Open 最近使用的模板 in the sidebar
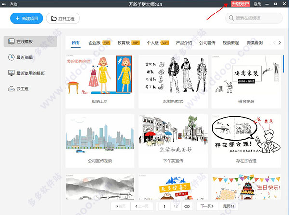289x215 pixels. (30, 73)
